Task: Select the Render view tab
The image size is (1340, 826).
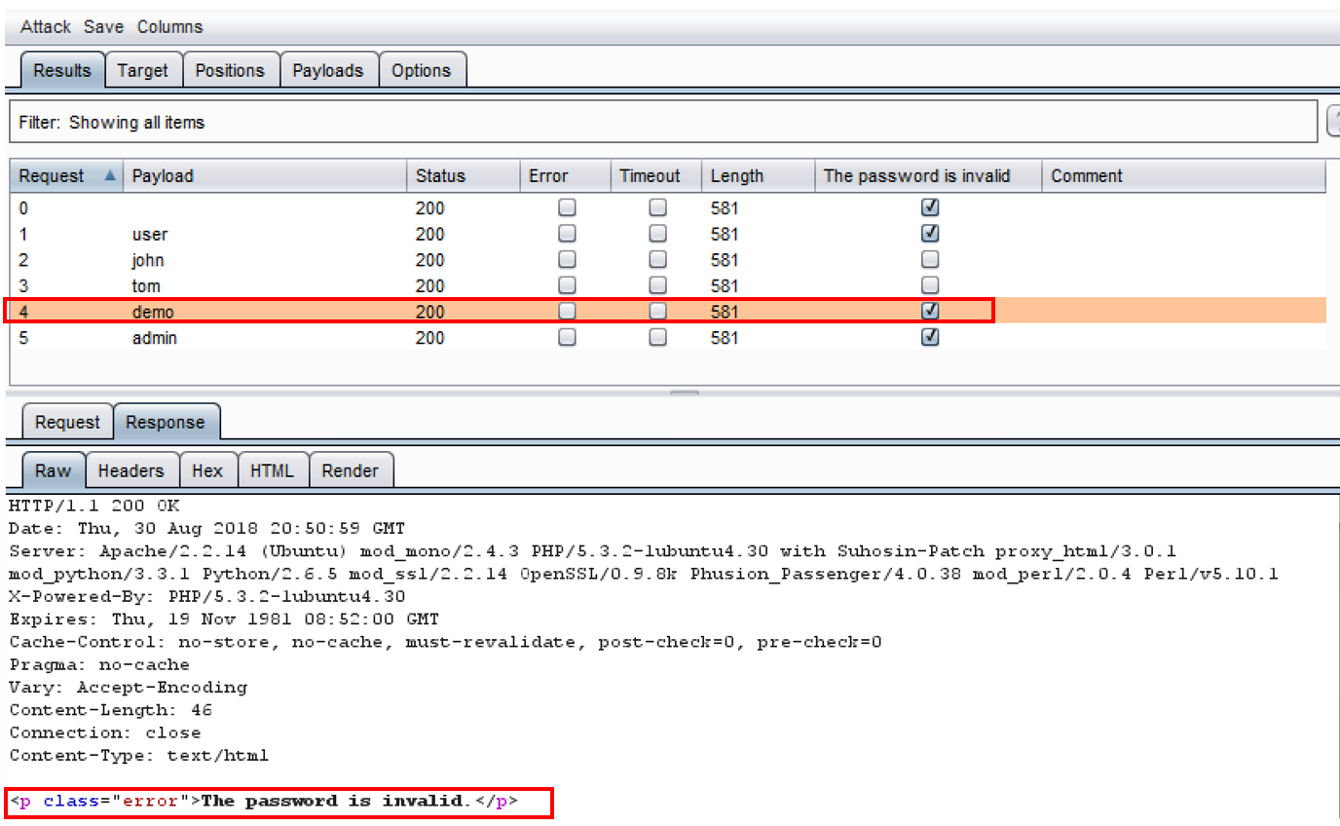Action: pos(350,470)
